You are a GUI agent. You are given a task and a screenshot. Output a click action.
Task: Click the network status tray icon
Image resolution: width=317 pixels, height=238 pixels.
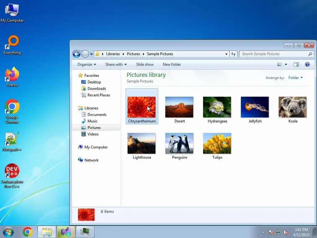point(278,232)
